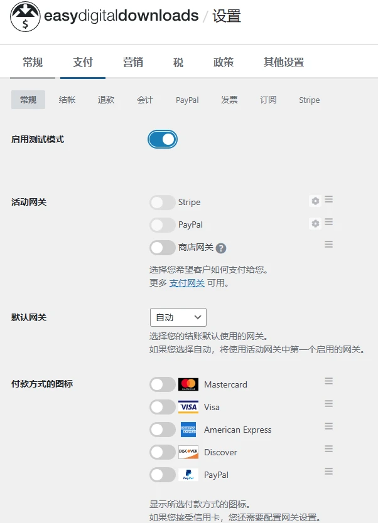Click the 商店网关 reorder handle
378x523 pixels.
328,245
